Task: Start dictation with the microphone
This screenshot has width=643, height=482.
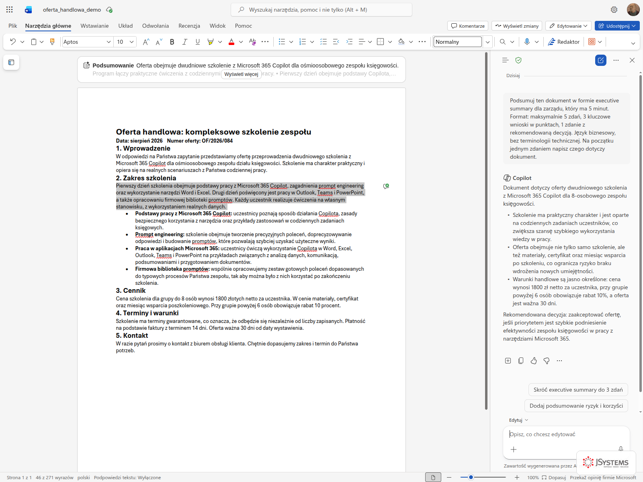Action: [x=527, y=42]
